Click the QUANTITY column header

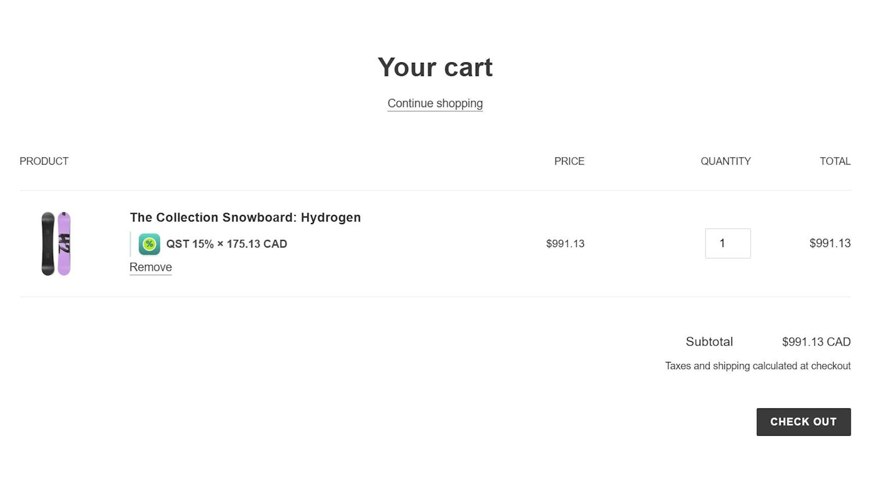(x=726, y=161)
